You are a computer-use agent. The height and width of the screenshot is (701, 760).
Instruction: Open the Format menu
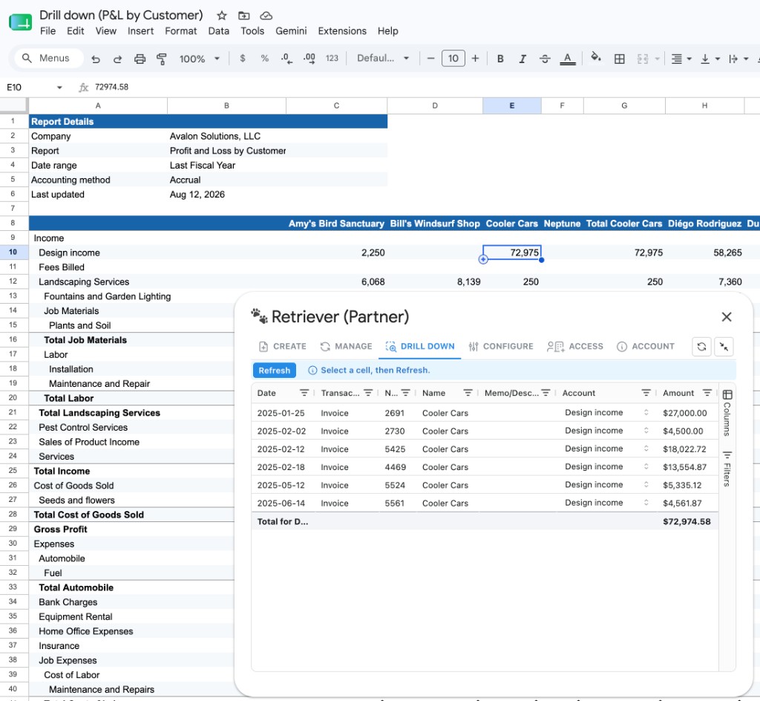coord(181,31)
